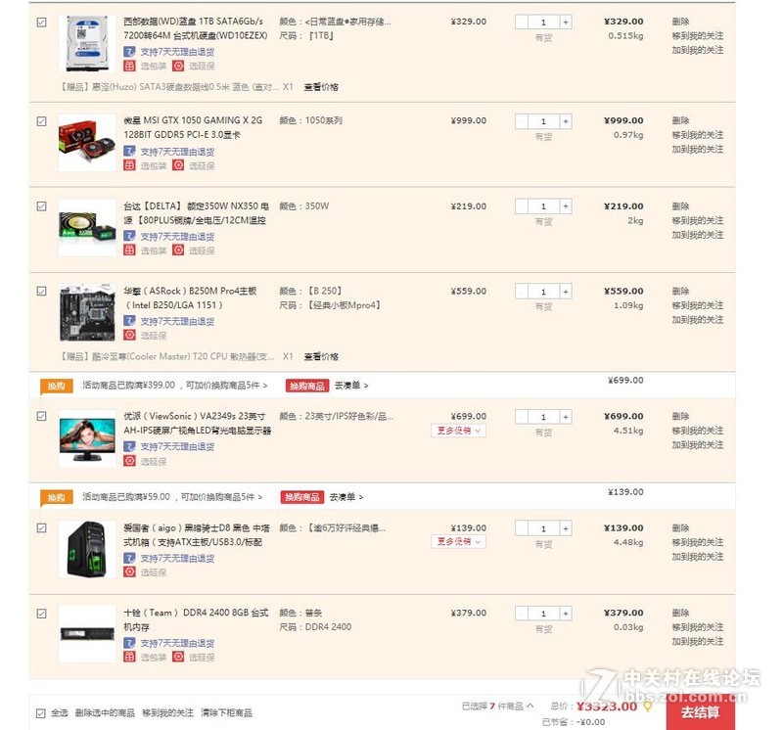
Task: Open the ViewSonic monitor product thumbnail
Action: (x=87, y=438)
